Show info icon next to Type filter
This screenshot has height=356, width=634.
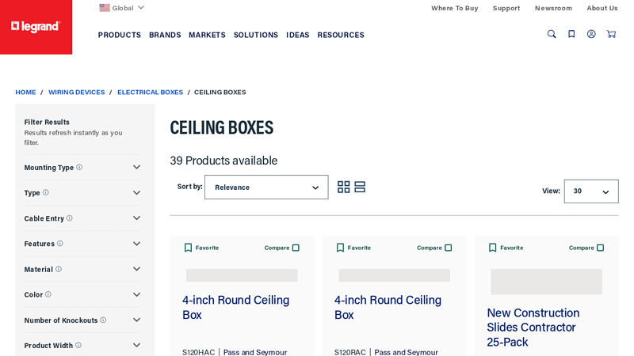tap(46, 192)
